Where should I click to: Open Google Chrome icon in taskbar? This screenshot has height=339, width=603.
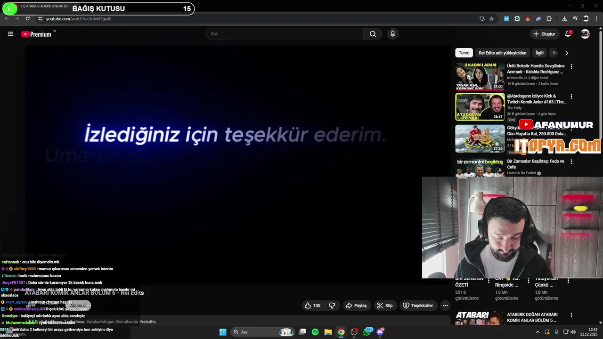(341, 332)
